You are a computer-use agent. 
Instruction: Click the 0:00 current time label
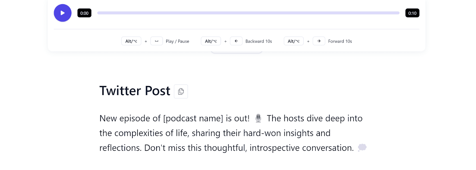(x=84, y=13)
